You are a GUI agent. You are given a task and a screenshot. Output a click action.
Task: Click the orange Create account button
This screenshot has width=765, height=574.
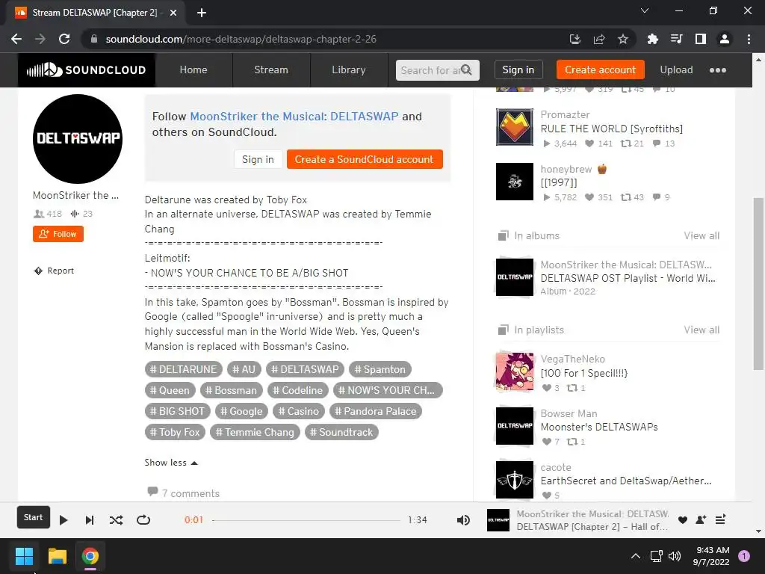tap(600, 70)
